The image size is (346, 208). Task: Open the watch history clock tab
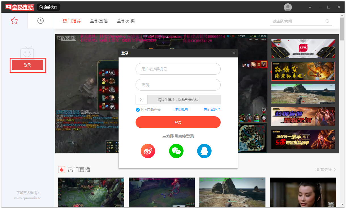41,21
